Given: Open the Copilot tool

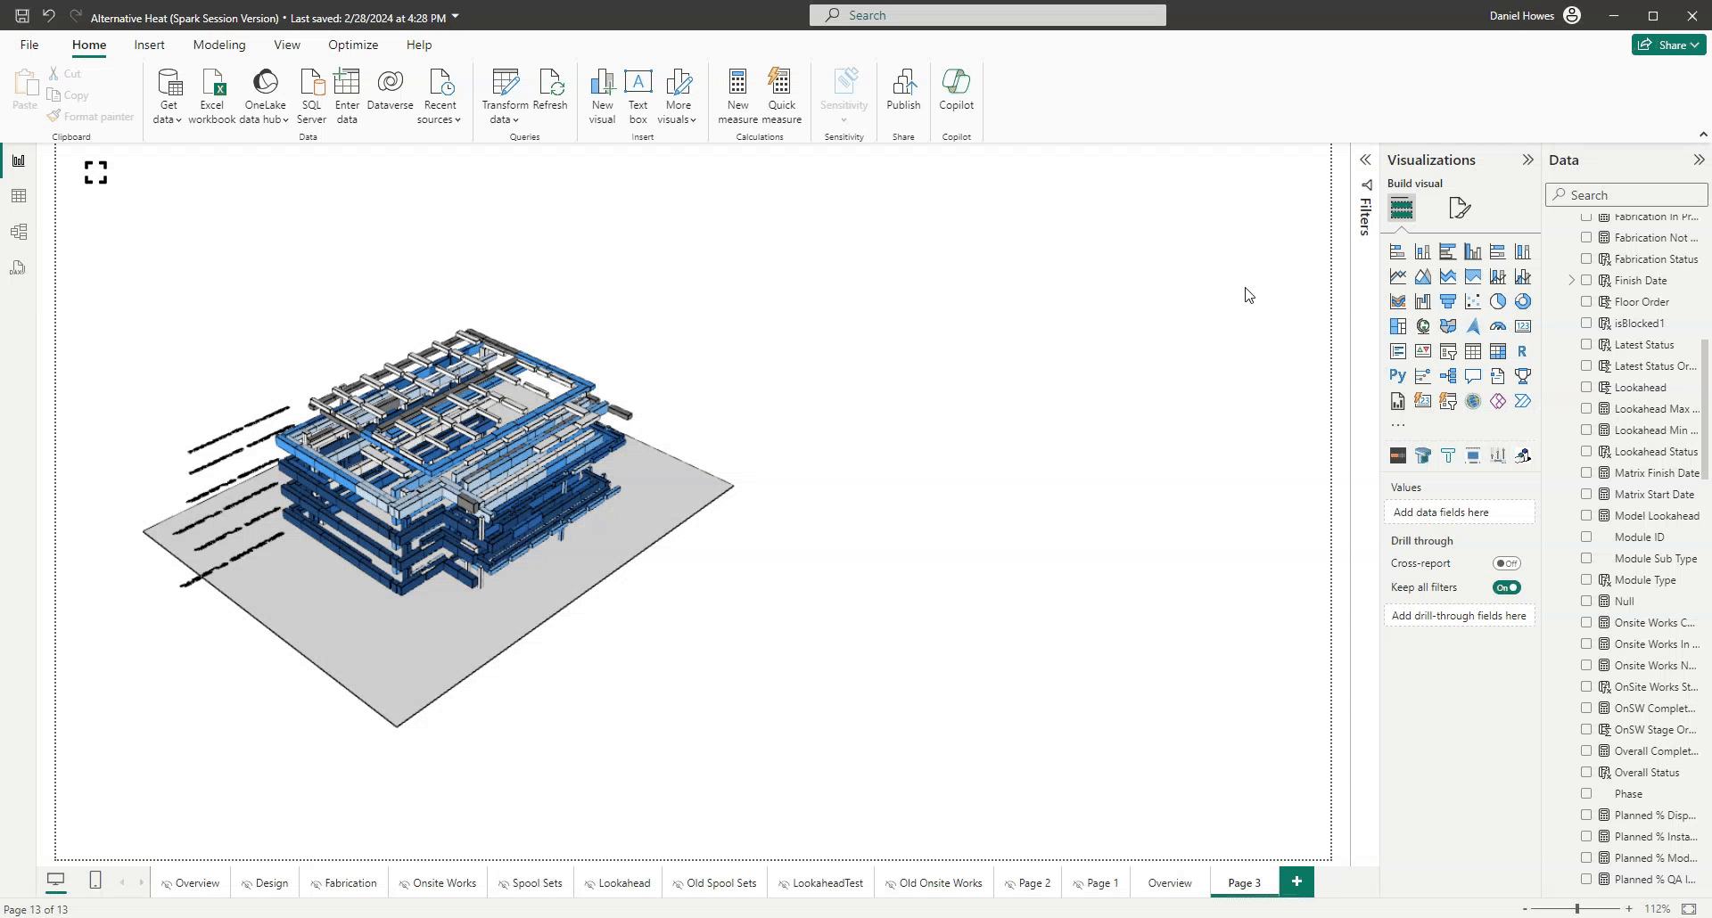Looking at the screenshot, I should point(956,89).
